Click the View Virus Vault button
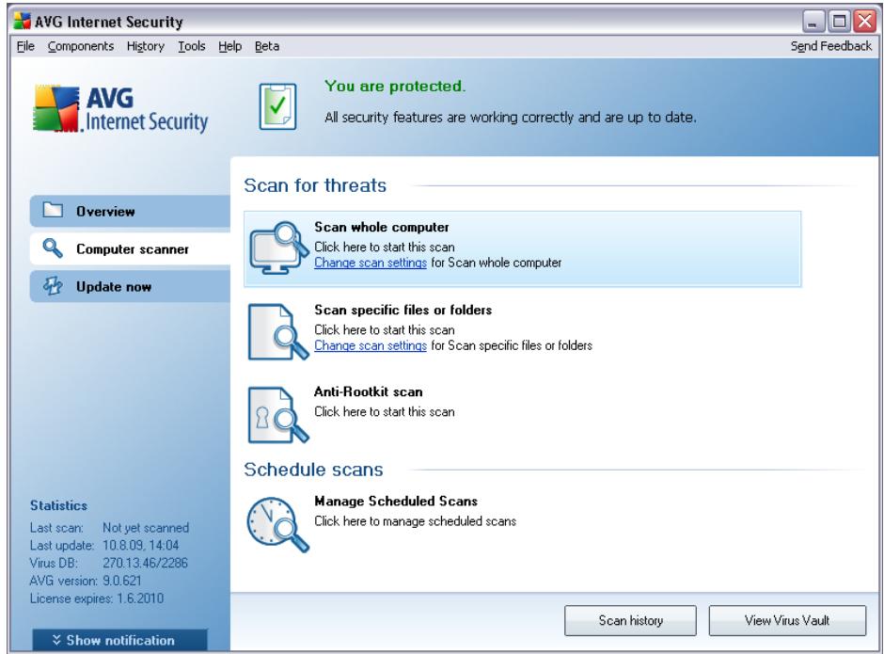The height and width of the screenshot is (654, 884). pyautogui.click(x=787, y=621)
